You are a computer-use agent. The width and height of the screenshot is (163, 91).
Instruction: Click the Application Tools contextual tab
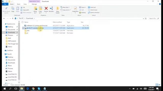pyautogui.click(x=34, y=1)
